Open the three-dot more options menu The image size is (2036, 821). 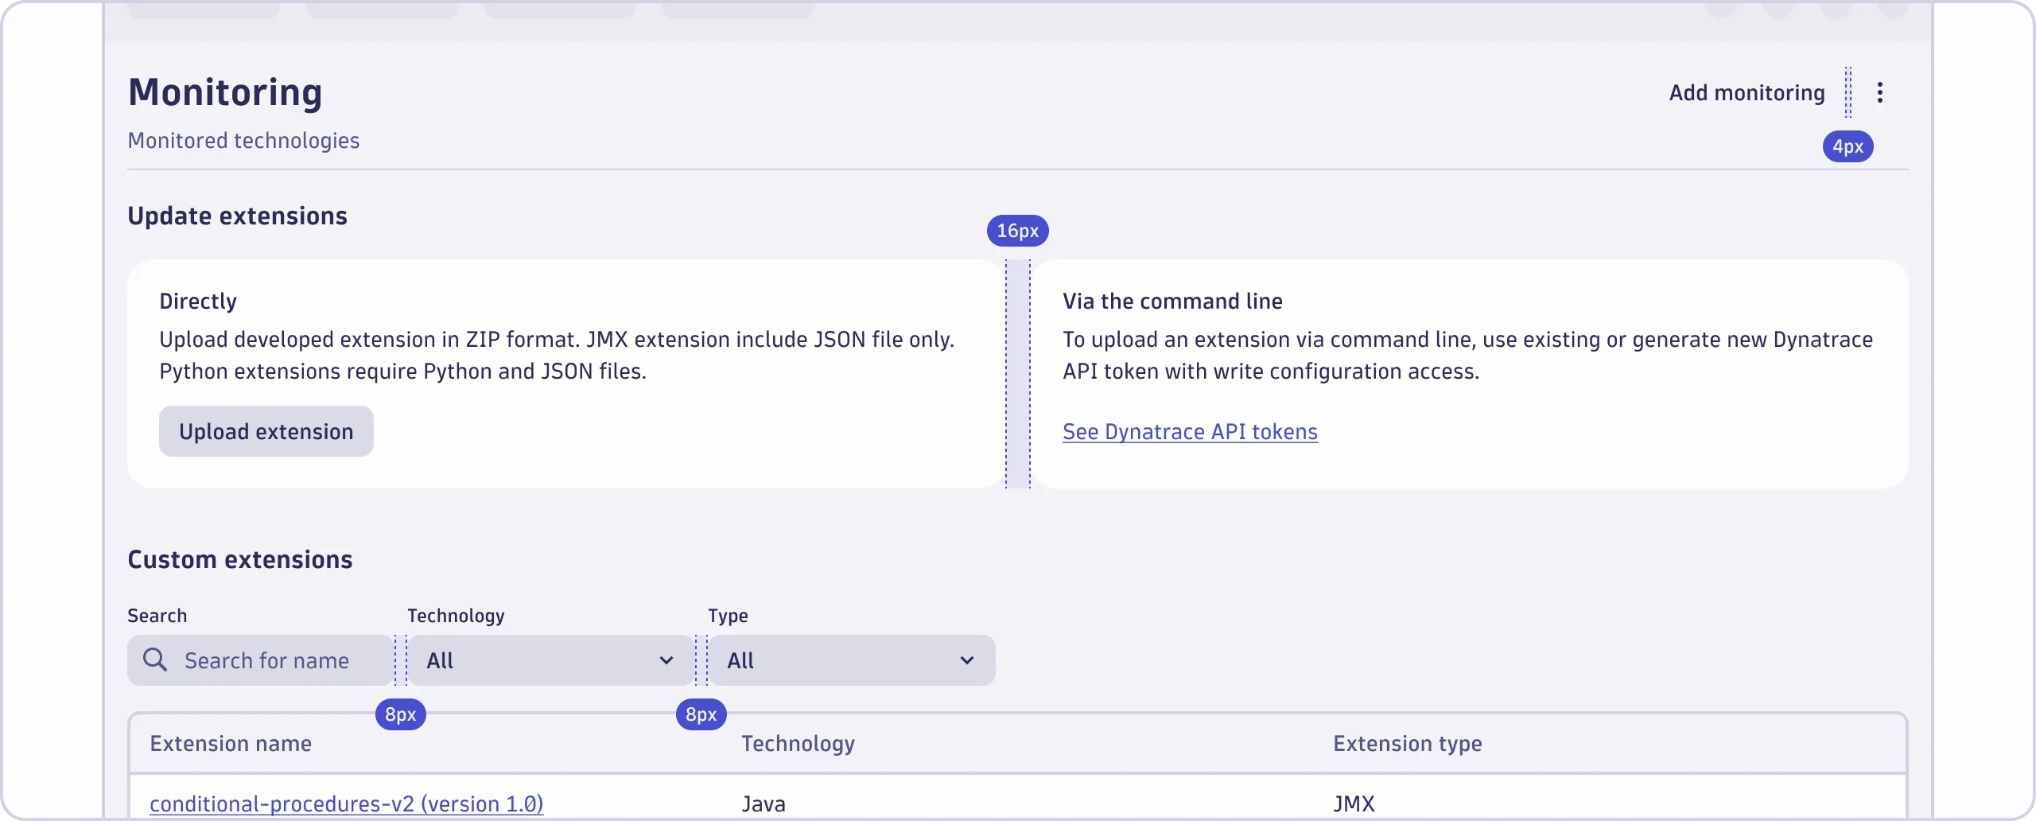coord(1880,92)
